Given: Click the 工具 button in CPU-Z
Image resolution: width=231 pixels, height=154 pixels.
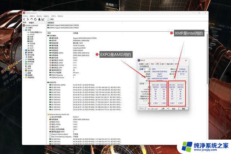Looking at the screenshot, I should tap(163, 109).
